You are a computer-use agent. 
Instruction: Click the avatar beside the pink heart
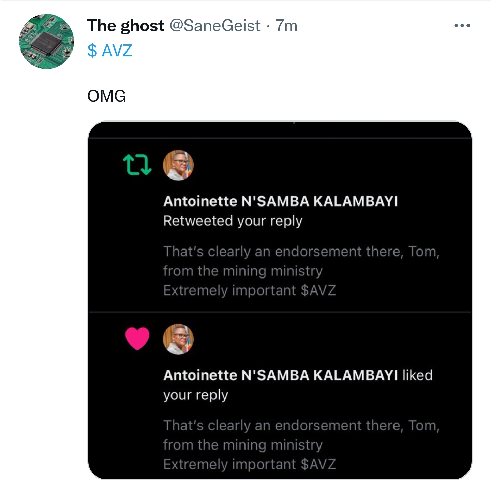point(178,339)
